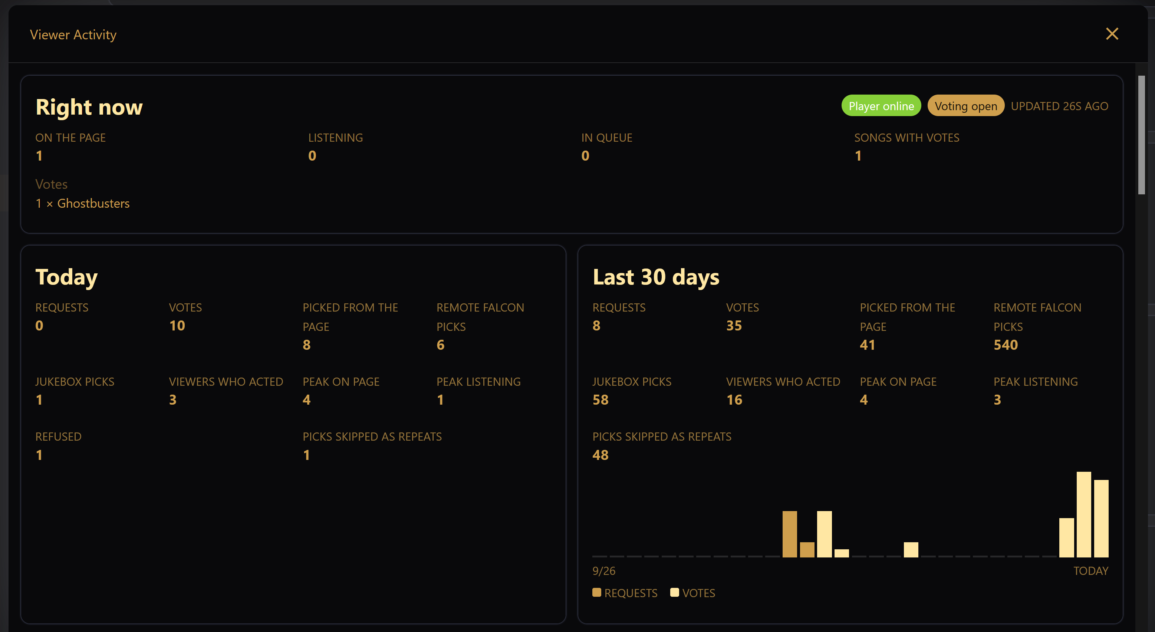
Task: Click the 'ON THE PAGE' label
Action: (70, 138)
